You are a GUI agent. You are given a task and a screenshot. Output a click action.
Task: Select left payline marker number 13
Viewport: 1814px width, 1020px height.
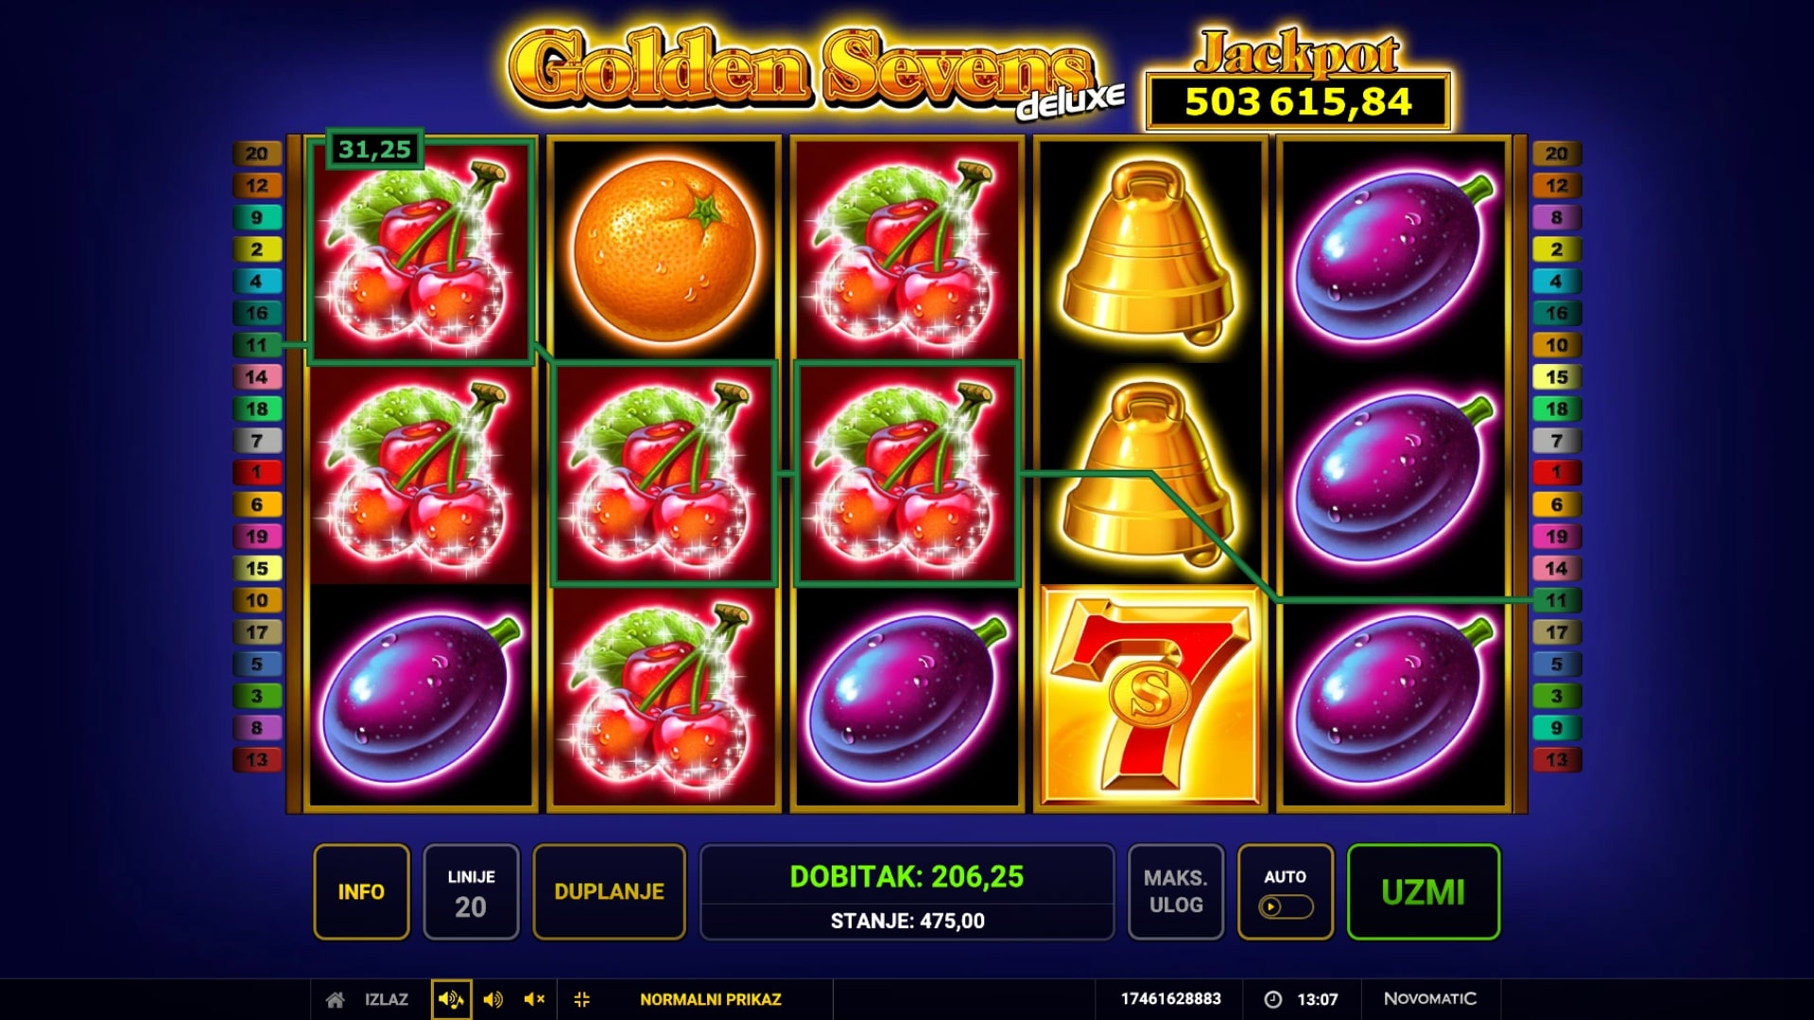[x=257, y=760]
